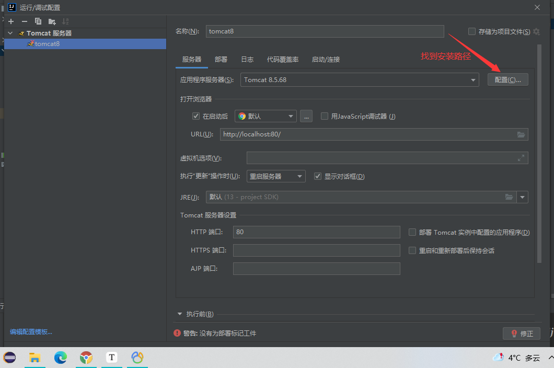554x368 pixels.
Task: Uncheck the after-launch browser option
Action: click(196, 116)
